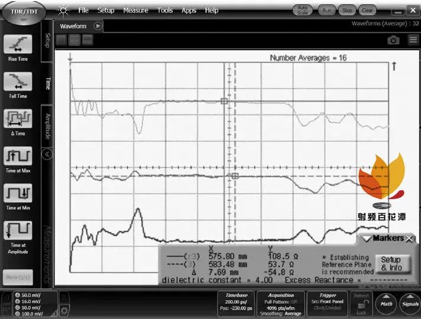The width and height of the screenshot is (421, 319).
Task: Minimize the application window
Action: tap(398, 11)
